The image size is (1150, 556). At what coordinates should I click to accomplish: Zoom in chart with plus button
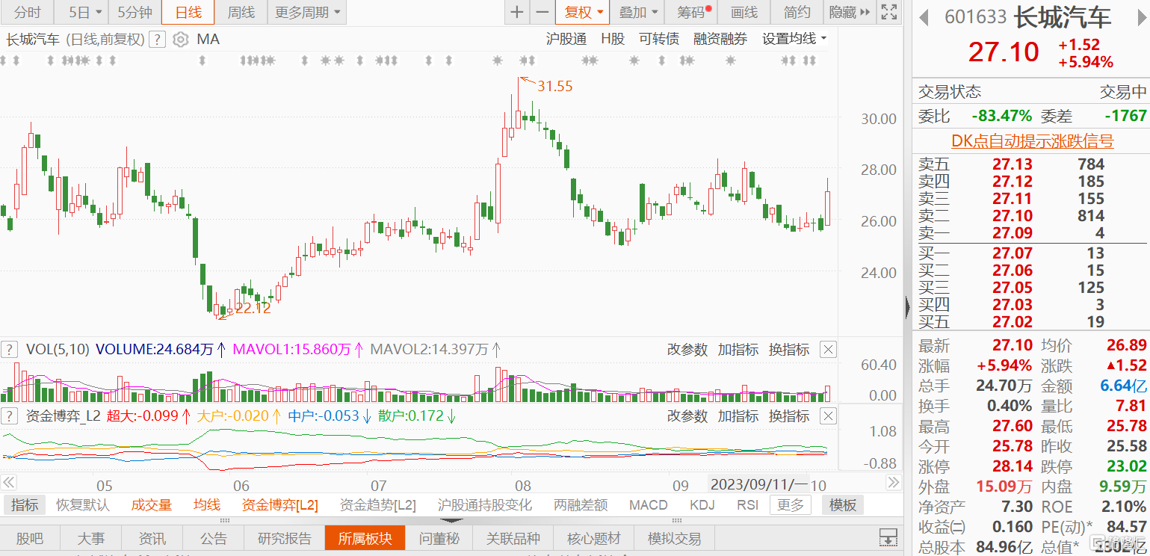[x=517, y=12]
